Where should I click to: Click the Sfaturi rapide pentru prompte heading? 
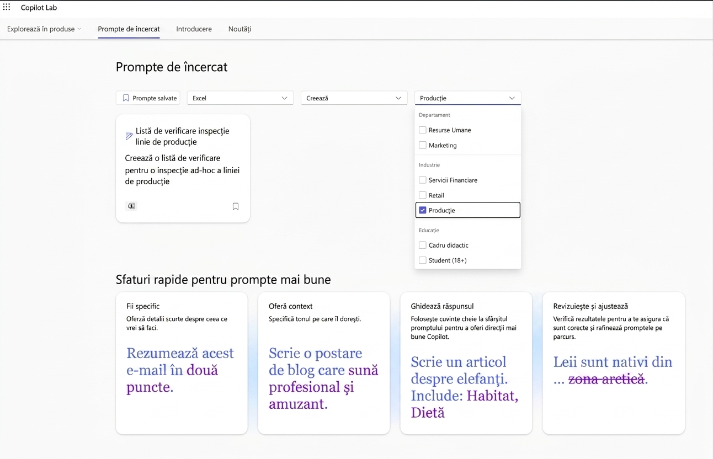(224, 280)
